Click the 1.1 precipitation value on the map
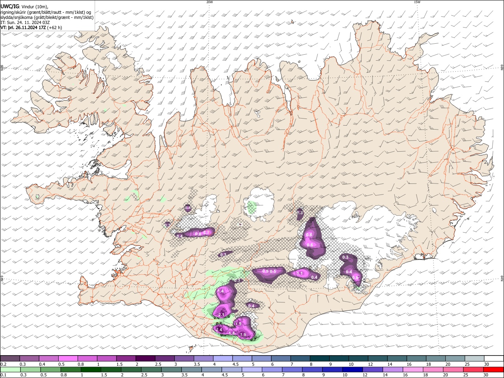Screen dimensions: 504x378 300,273
